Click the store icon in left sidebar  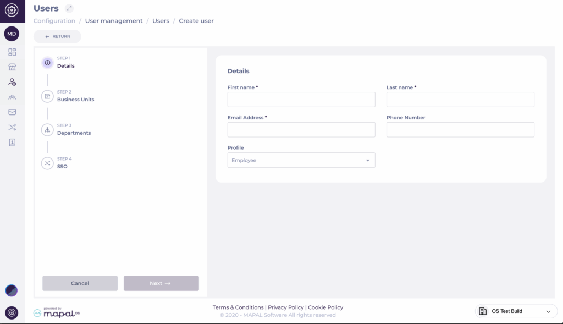pos(12,67)
